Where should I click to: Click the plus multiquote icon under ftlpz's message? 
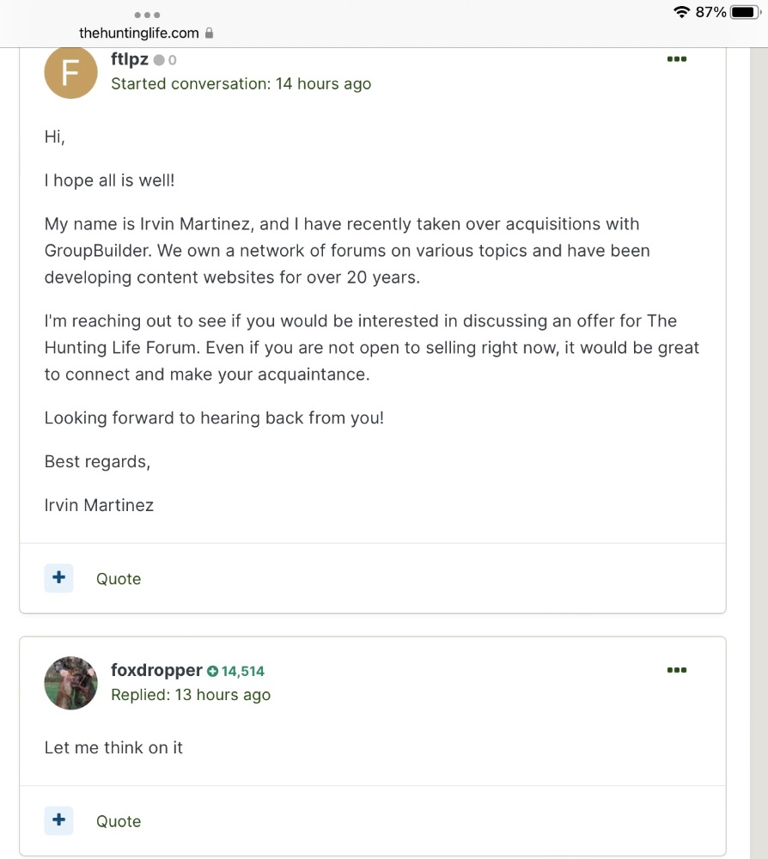58,578
